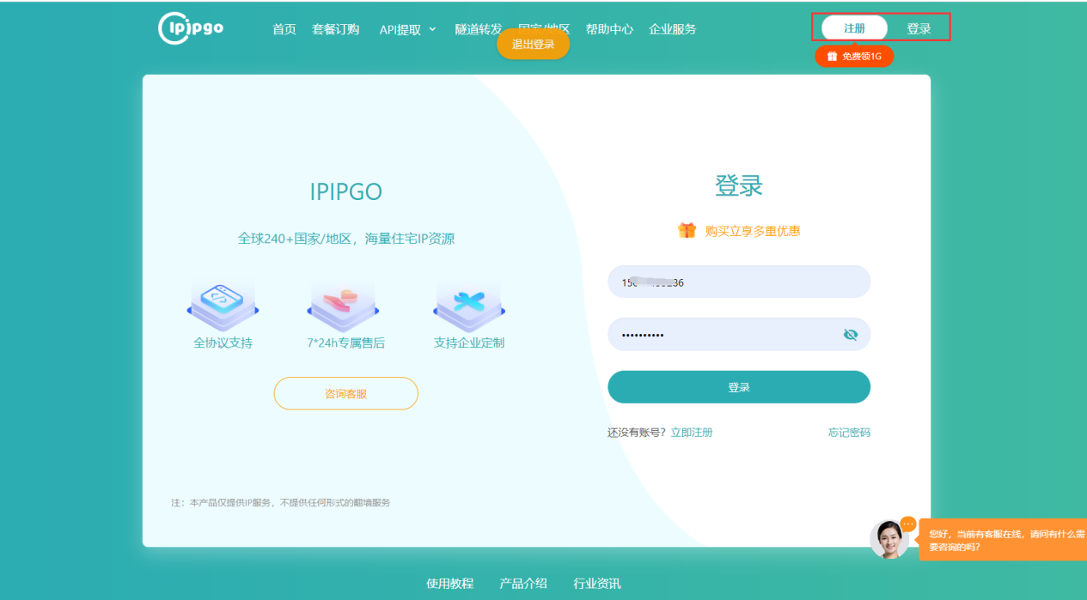Toggle password visibility with the eye icon
Screen dimensions: 1087x600
point(851,335)
